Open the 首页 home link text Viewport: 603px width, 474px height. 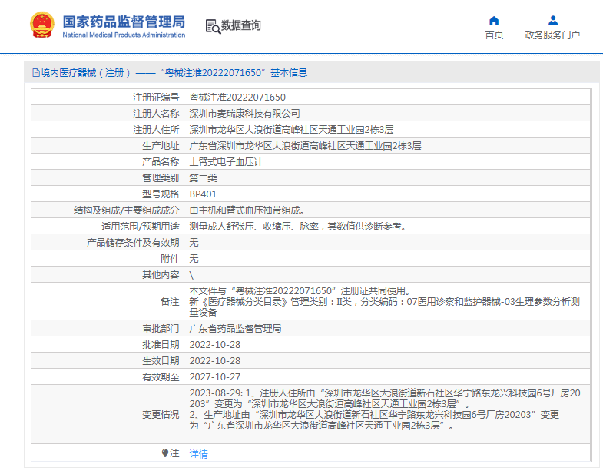pyautogui.click(x=494, y=35)
